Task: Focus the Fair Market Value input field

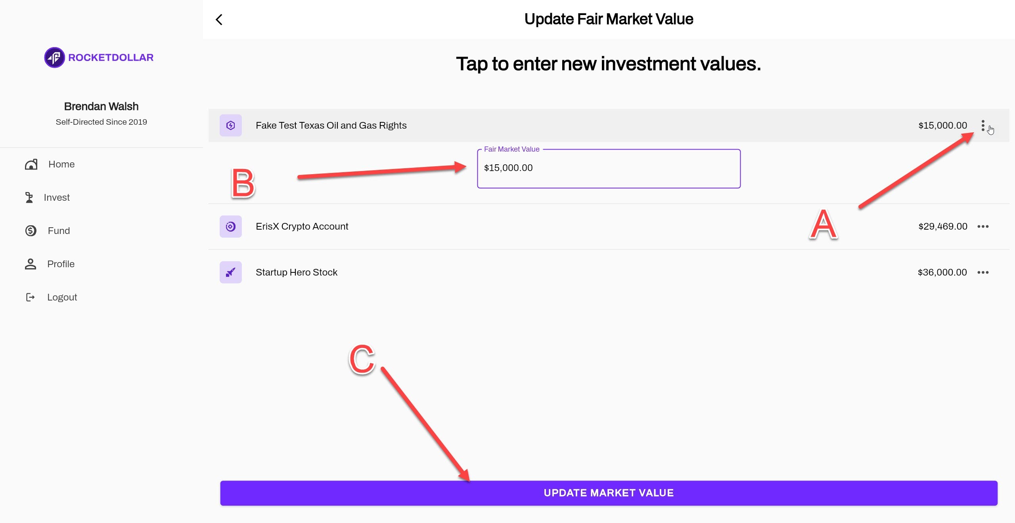Action: (609, 168)
